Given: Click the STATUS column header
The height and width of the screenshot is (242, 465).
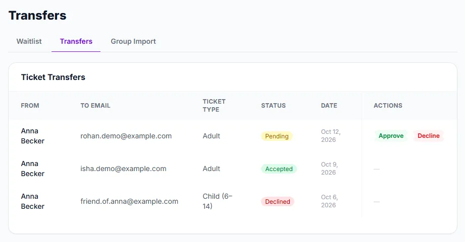Looking at the screenshot, I should (273, 106).
